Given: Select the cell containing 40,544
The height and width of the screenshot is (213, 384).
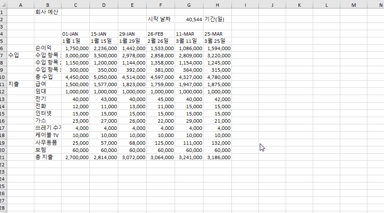Looking at the screenshot, I should click(189, 20).
